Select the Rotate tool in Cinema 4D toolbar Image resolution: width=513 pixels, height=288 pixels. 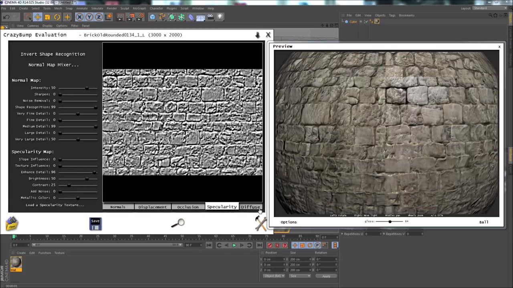pos(57,16)
